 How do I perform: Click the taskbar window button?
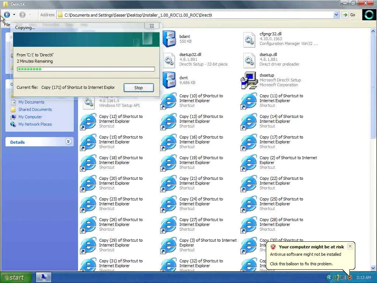point(43,277)
